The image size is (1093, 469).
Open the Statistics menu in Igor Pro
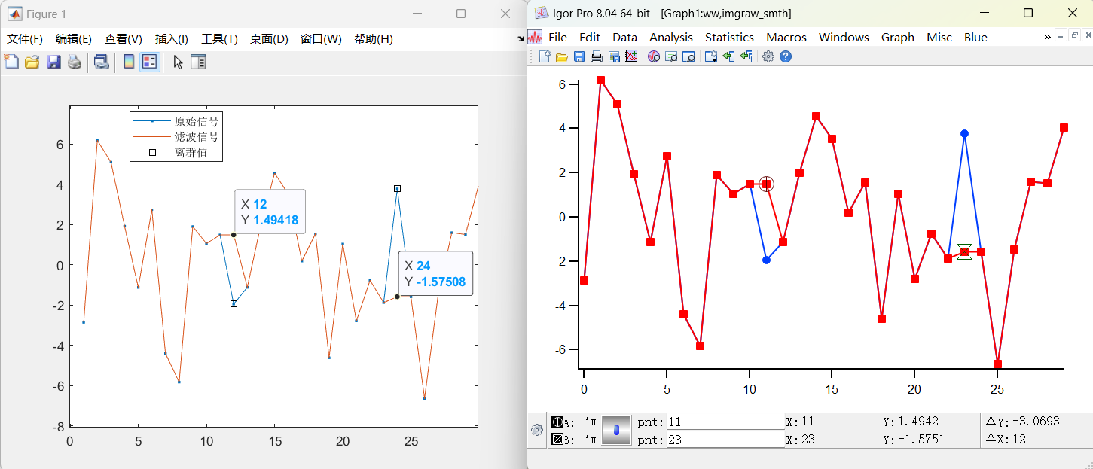729,37
